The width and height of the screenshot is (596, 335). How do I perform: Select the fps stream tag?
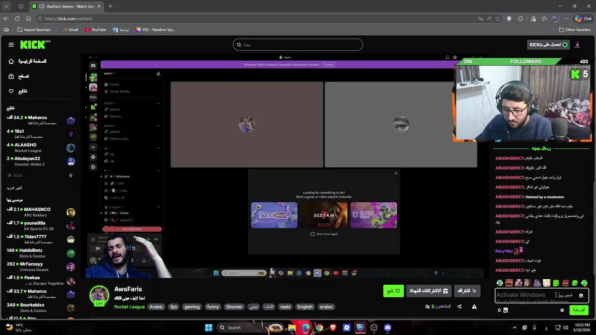click(174, 307)
